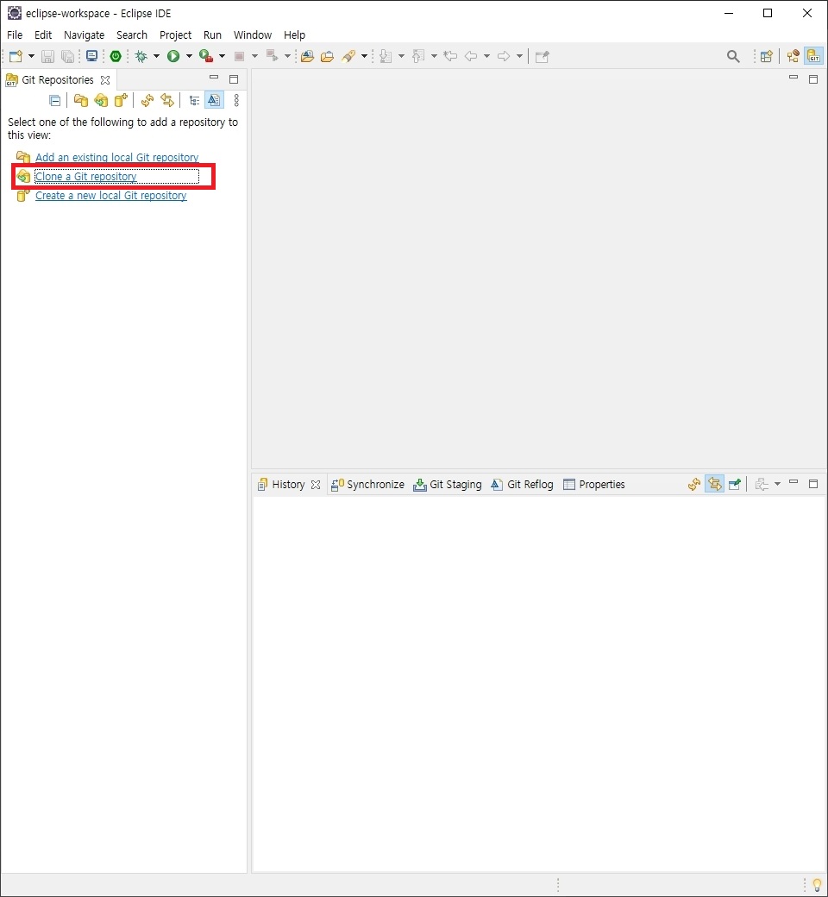Click Clone a Git repository link
This screenshot has width=828, height=897.
click(x=86, y=177)
